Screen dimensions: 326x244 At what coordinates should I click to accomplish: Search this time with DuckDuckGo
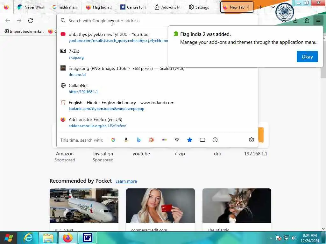point(151,140)
